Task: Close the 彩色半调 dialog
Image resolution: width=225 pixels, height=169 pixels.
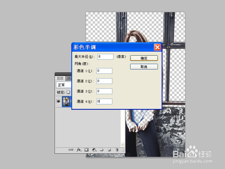Action: pos(157,47)
